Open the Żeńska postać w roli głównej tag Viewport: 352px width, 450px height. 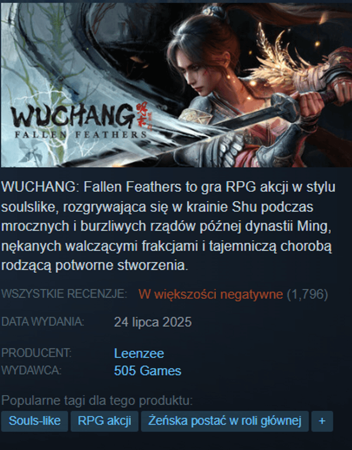(x=225, y=421)
